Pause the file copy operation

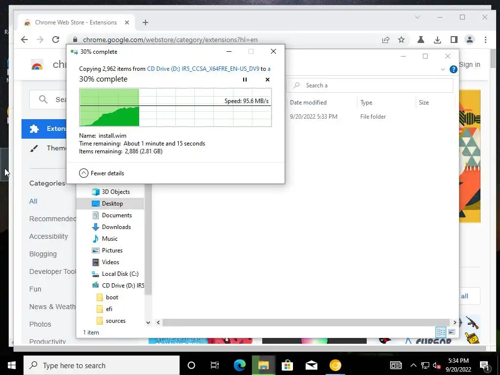[x=245, y=80]
